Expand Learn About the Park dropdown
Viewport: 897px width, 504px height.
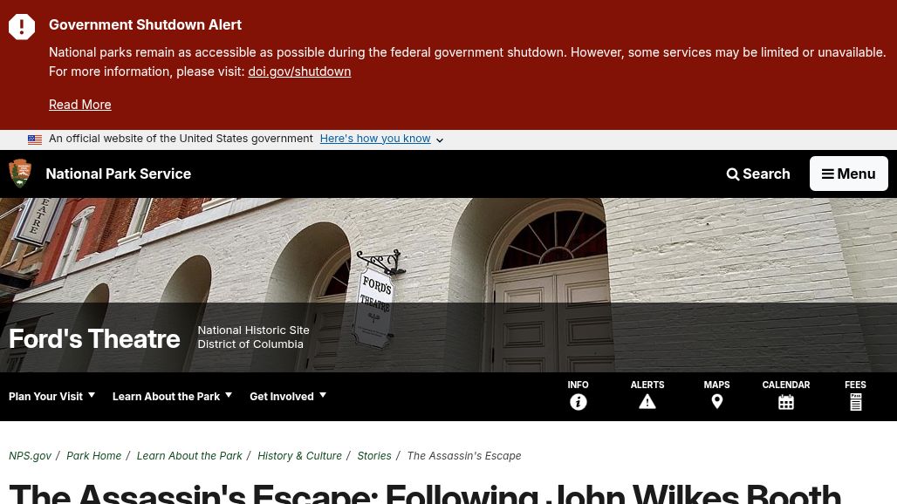tap(172, 396)
